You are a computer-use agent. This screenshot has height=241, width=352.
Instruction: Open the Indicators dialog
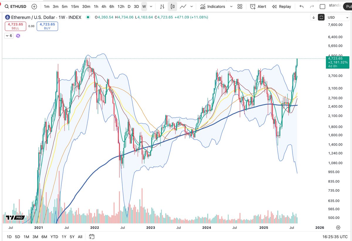point(213,6)
